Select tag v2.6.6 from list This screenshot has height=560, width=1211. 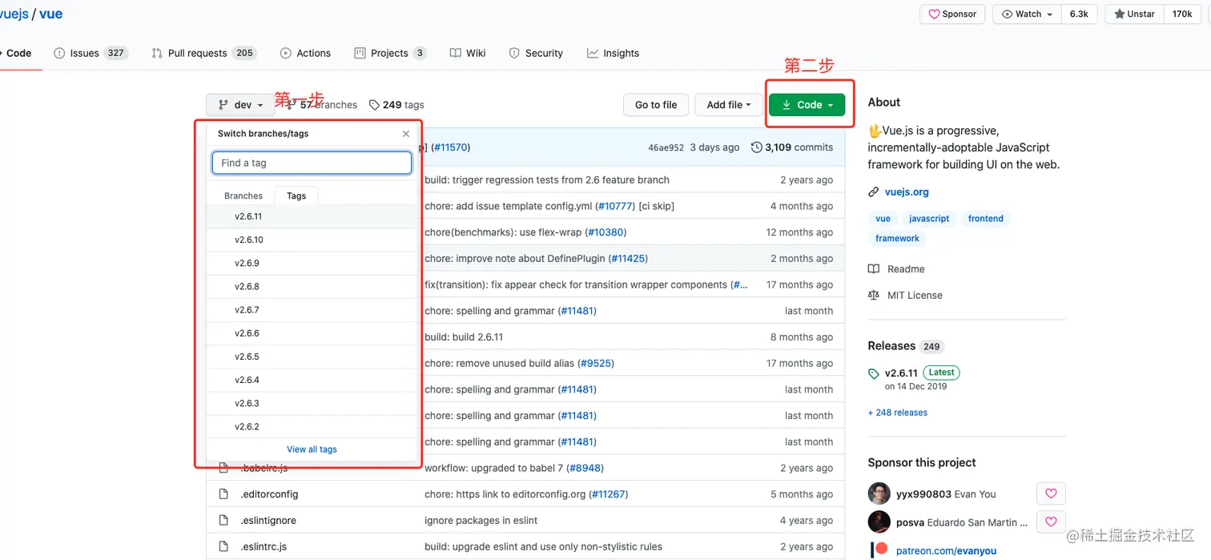pyautogui.click(x=312, y=332)
